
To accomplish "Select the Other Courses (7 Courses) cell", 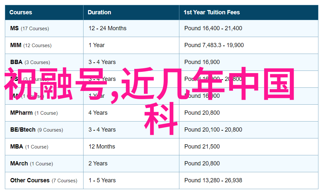I will coord(44,180).
